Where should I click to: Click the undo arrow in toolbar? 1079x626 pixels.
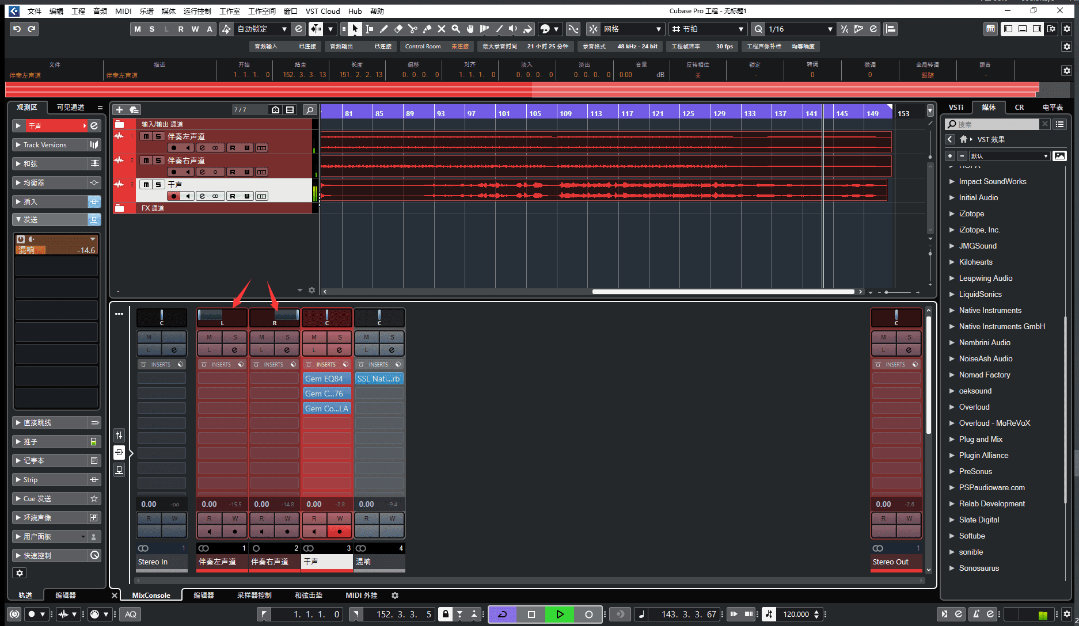(x=17, y=29)
